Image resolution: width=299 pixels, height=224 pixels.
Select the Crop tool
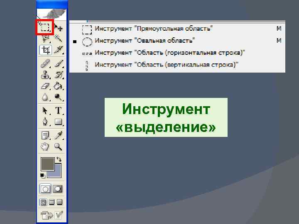click(45, 50)
